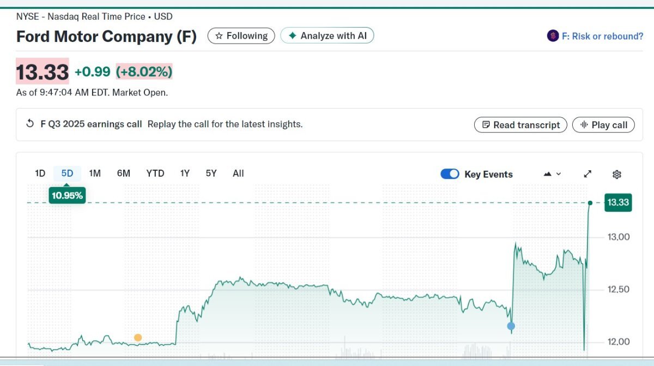Image resolution: width=654 pixels, height=366 pixels.
Task: Expand chart to full screen
Action: coord(588,174)
